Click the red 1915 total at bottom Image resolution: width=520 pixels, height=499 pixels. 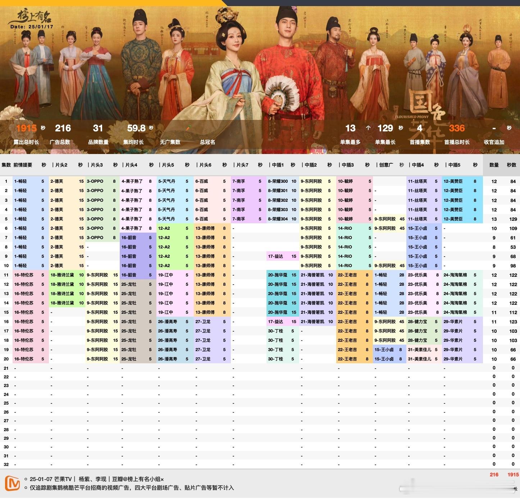coord(513,475)
